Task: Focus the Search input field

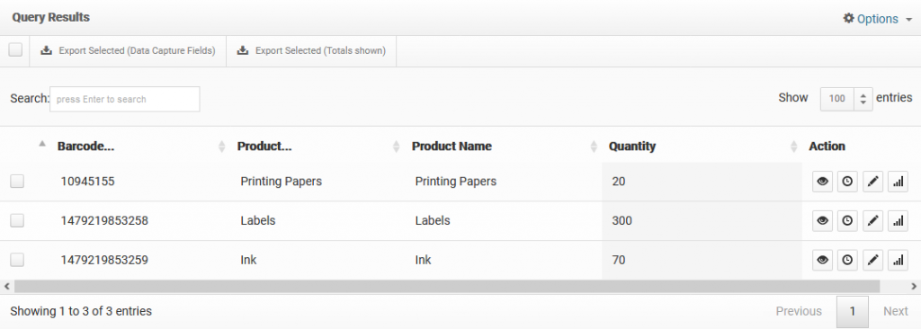Action: click(124, 99)
